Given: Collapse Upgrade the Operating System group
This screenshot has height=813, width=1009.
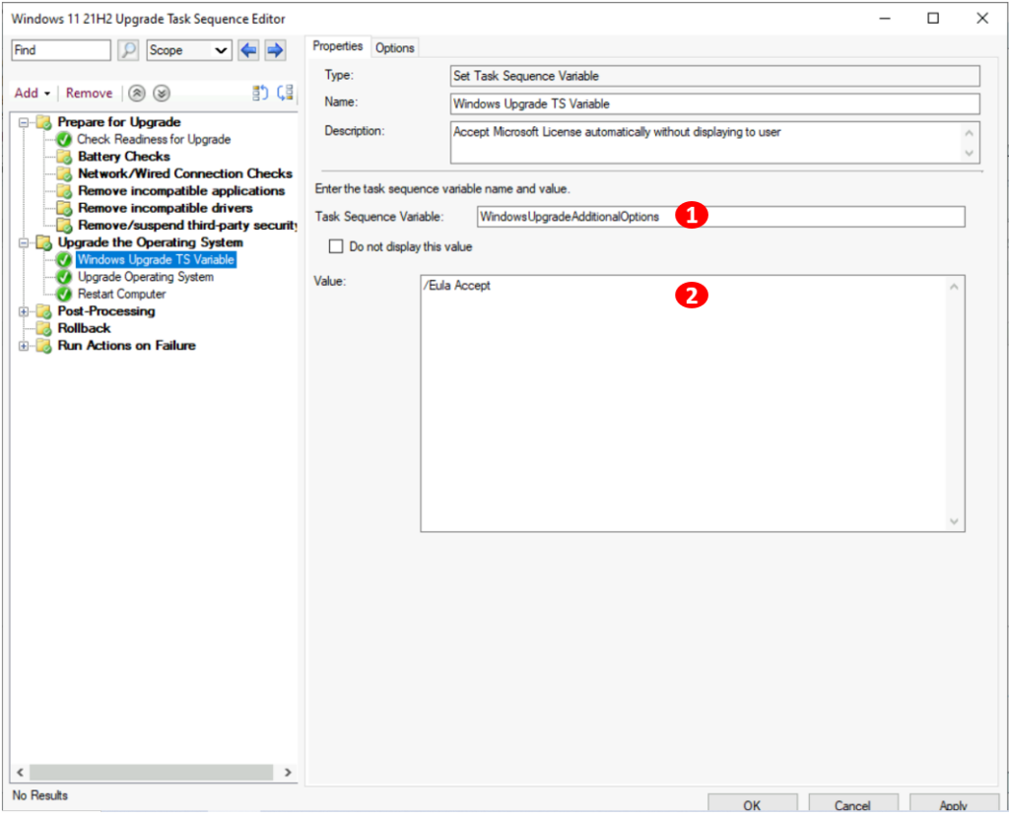Looking at the screenshot, I should [x=24, y=242].
